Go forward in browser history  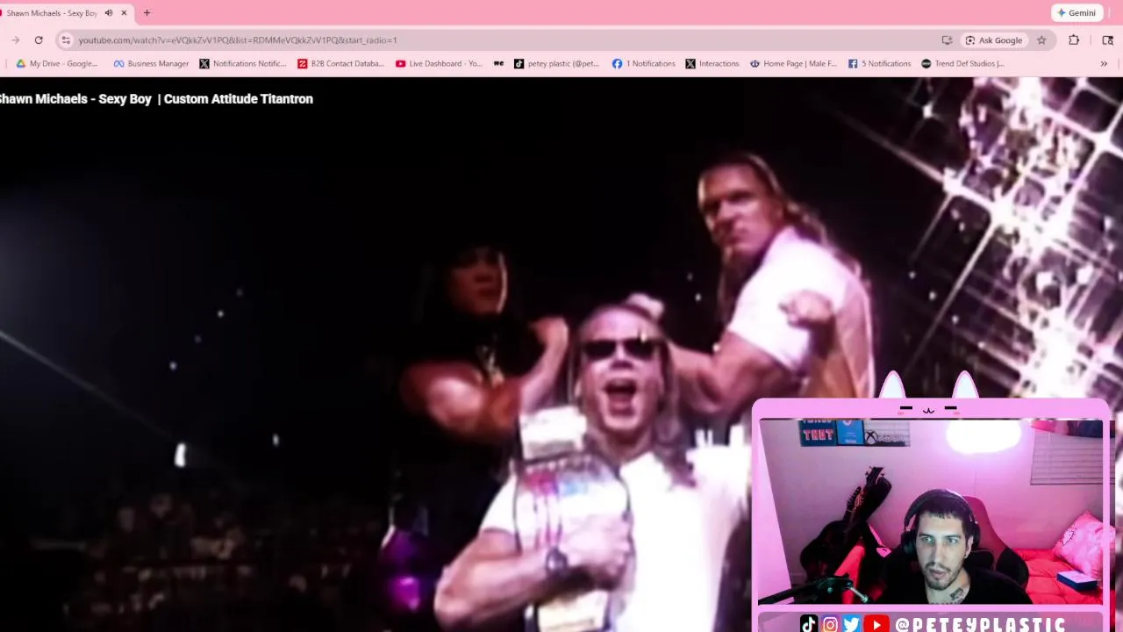pyautogui.click(x=16, y=40)
